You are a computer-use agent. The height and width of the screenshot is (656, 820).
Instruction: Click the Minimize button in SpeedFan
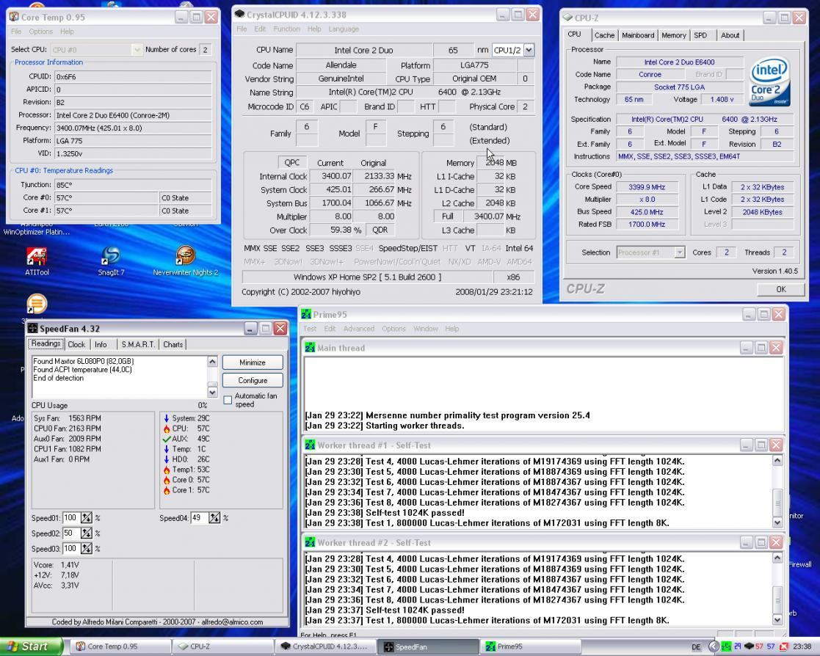click(x=253, y=362)
